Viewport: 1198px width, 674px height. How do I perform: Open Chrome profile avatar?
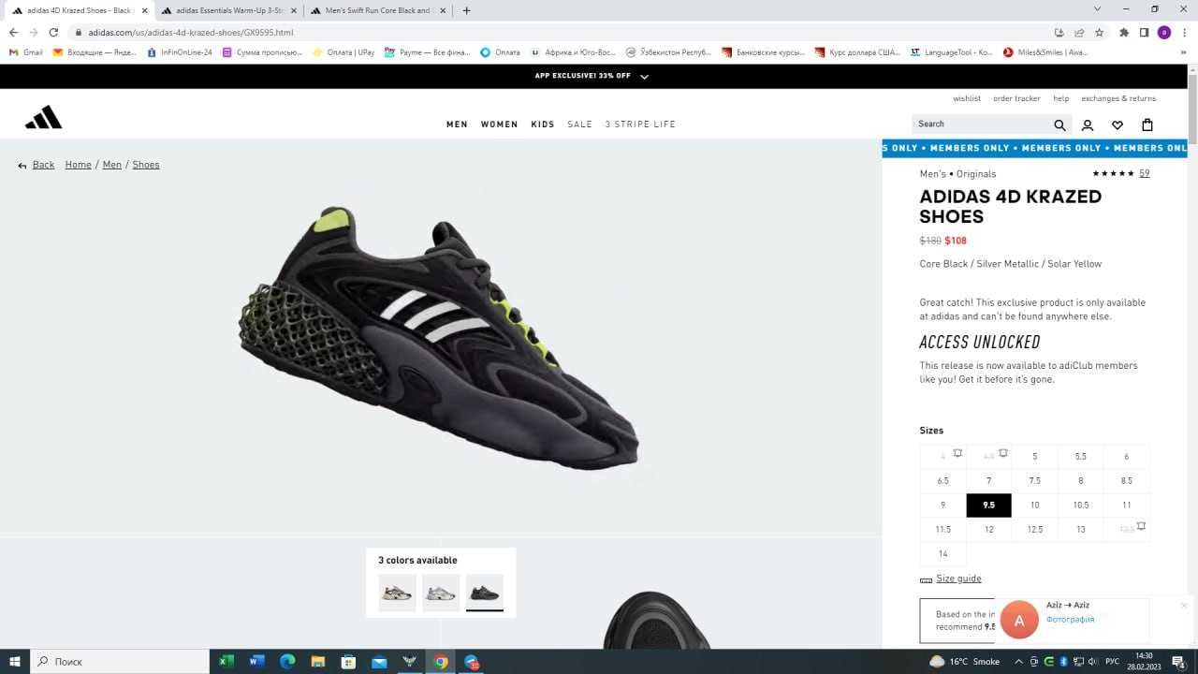tap(1164, 32)
